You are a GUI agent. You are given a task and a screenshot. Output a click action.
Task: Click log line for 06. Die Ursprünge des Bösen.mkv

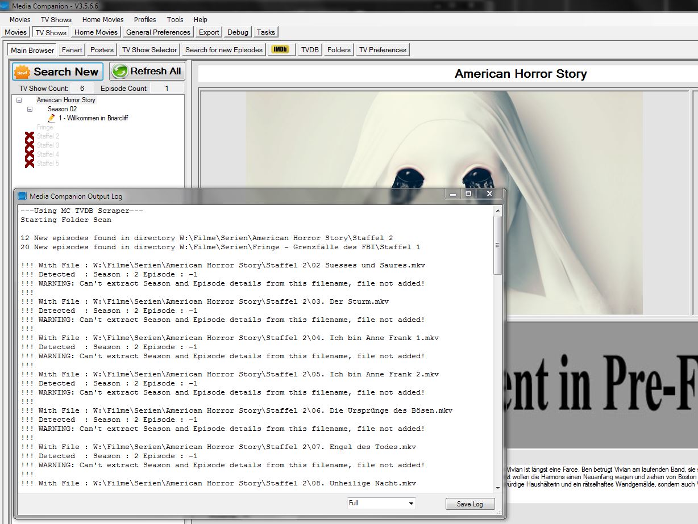[236, 410]
